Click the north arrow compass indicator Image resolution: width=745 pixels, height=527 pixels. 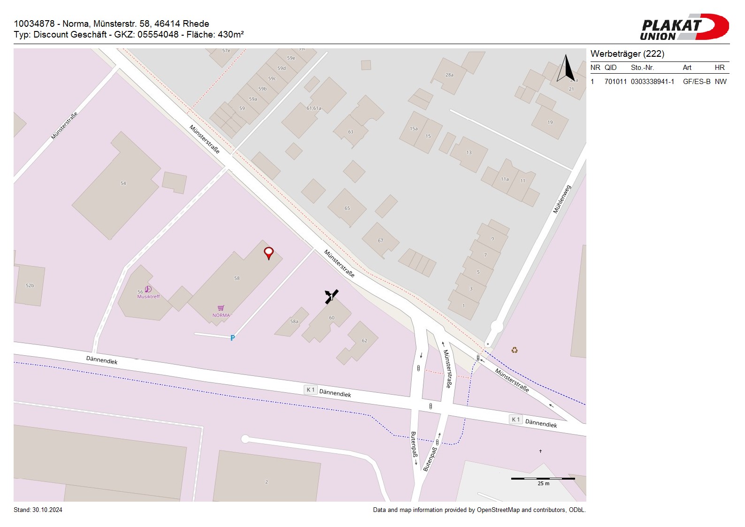566,69
